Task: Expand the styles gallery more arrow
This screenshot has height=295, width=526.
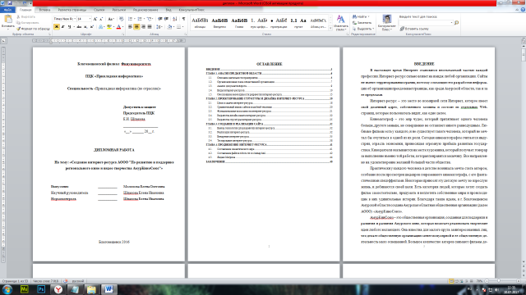Action: (x=330, y=29)
